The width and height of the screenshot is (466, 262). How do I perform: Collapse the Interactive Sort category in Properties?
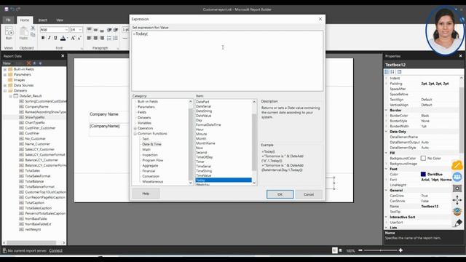point(387,217)
